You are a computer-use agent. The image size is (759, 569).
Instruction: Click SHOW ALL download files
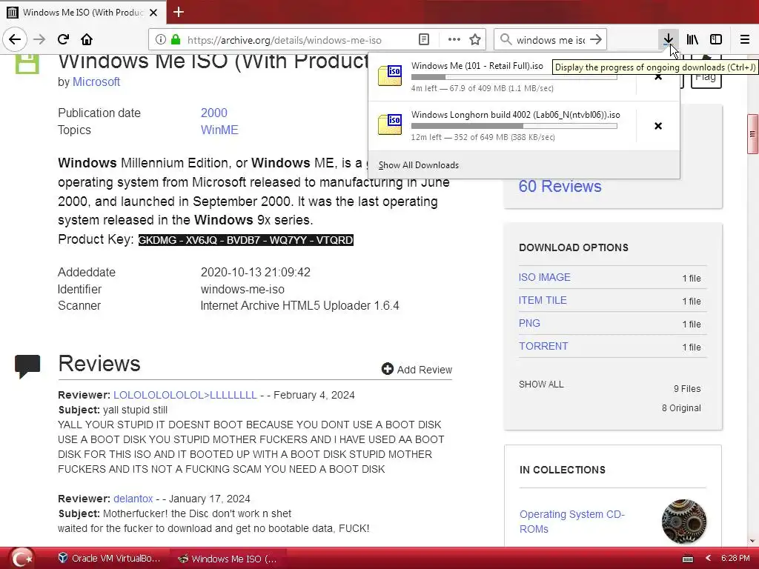click(541, 385)
